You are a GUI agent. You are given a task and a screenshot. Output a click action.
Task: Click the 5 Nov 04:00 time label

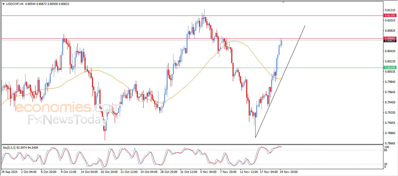click(x=209, y=171)
